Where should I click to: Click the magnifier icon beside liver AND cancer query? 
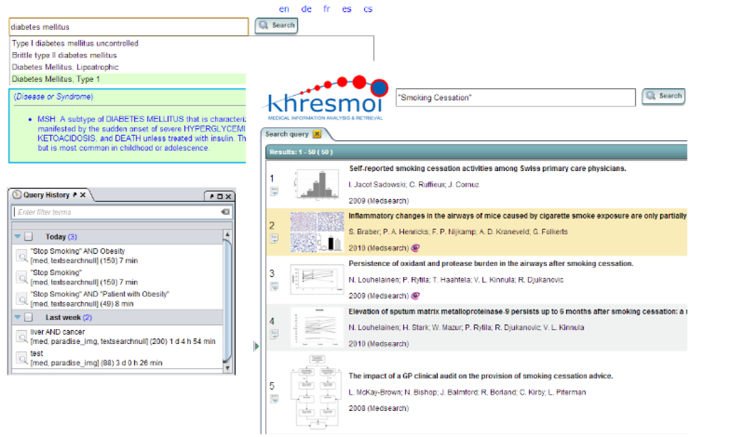(22, 337)
